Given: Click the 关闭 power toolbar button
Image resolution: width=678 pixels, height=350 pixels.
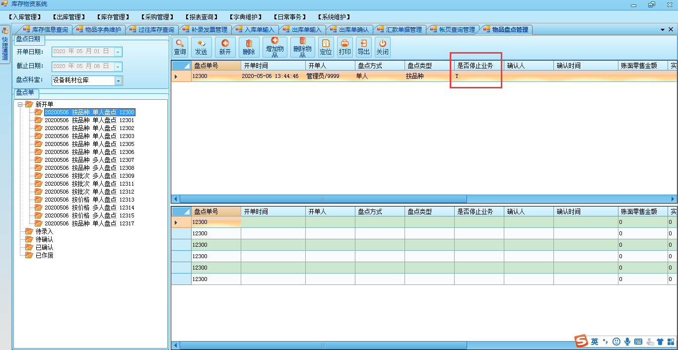Looking at the screenshot, I should click(x=382, y=47).
